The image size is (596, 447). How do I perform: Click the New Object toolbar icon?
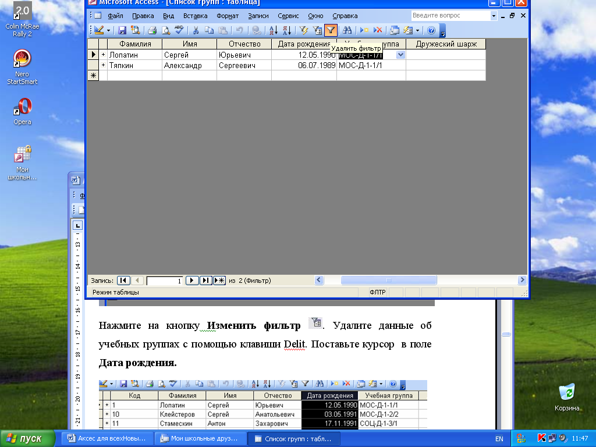click(408, 30)
